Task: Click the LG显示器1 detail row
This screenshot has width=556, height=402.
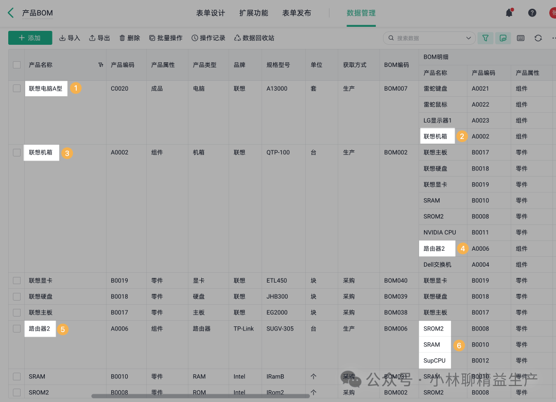Action: (x=438, y=120)
